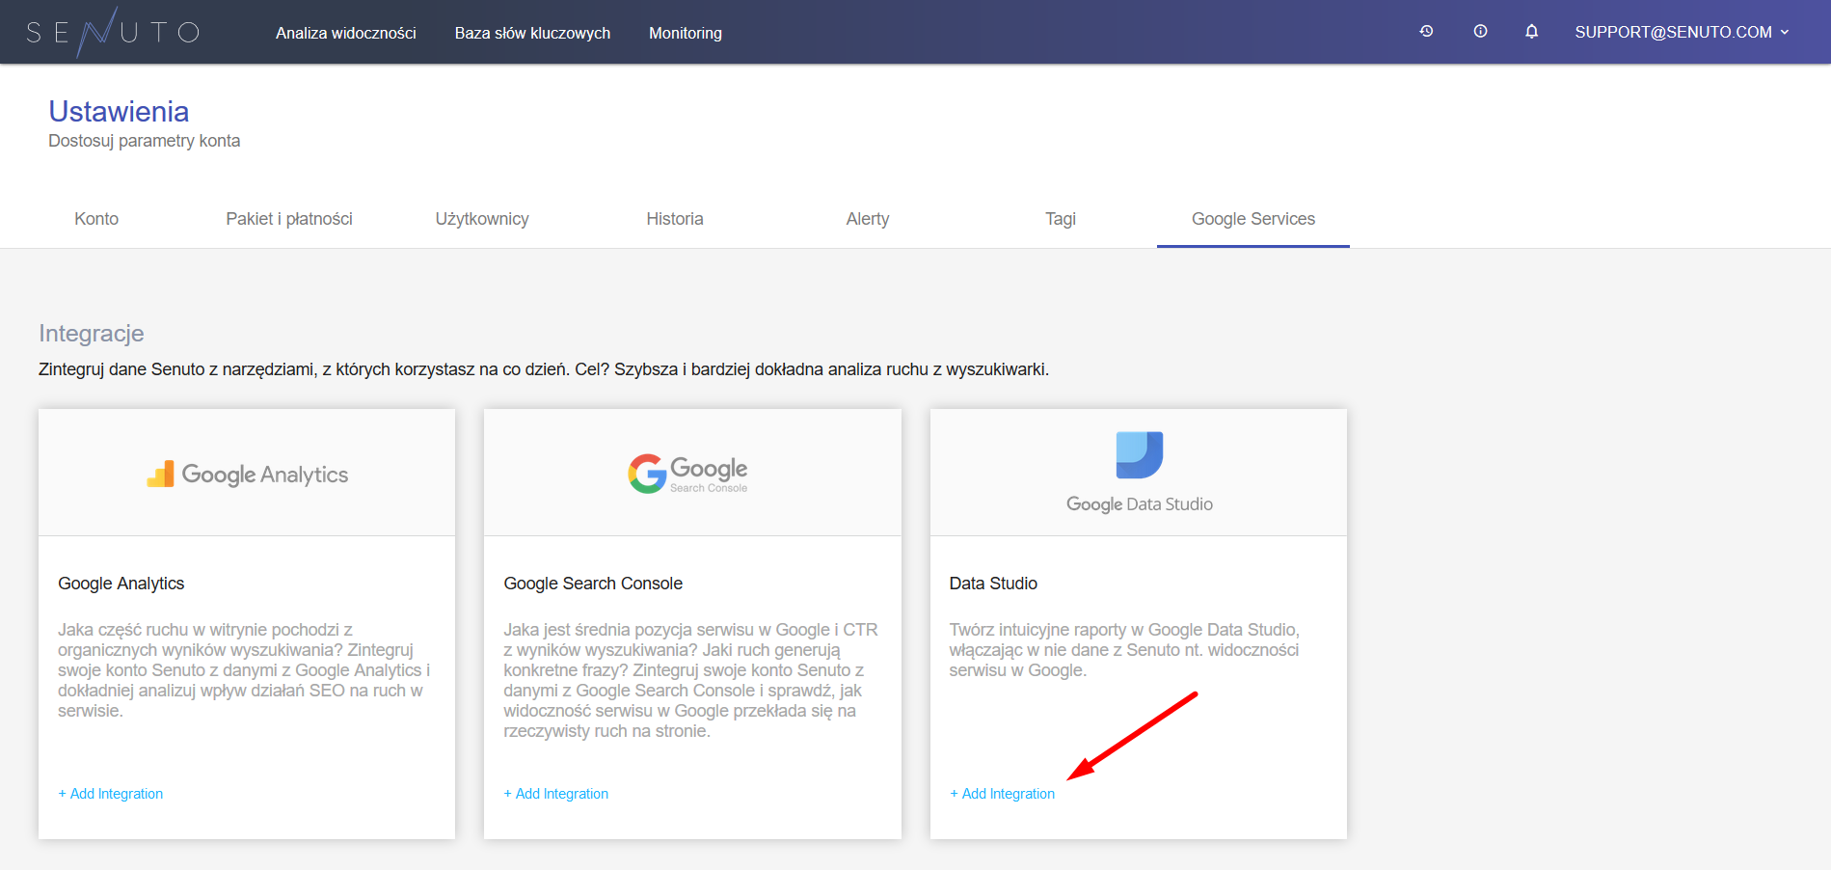Image resolution: width=1831 pixels, height=870 pixels.
Task: Add Integration for Google Search Console
Action: click(556, 794)
